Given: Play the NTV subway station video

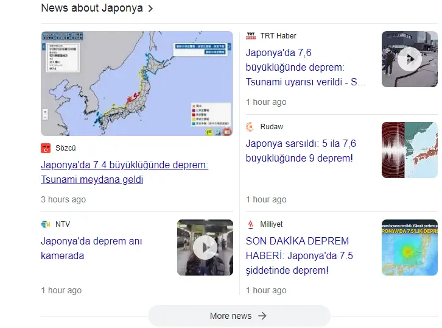Looking at the screenshot, I should [205, 248].
